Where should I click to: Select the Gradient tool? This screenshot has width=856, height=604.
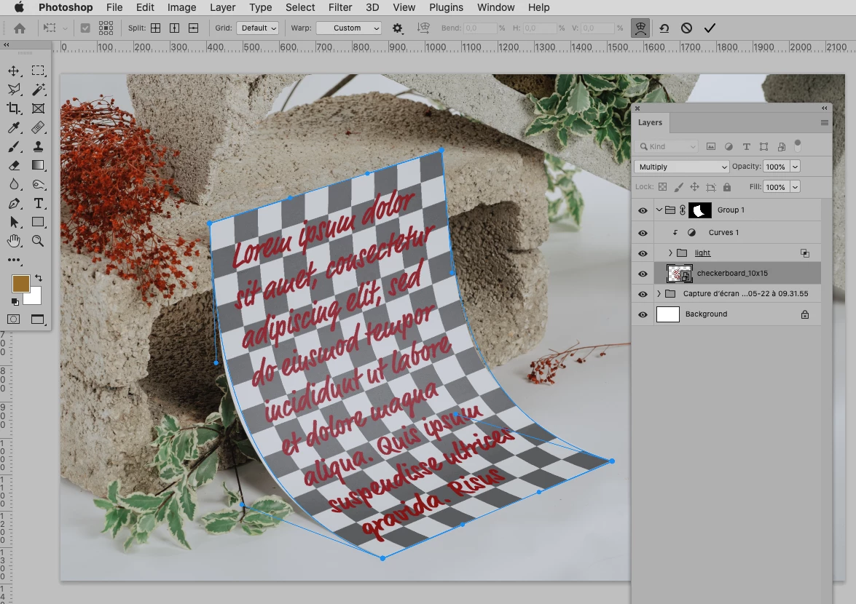point(38,165)
